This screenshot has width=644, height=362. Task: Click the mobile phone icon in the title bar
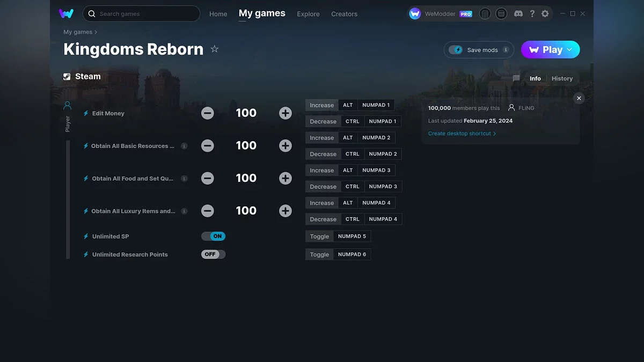tap(485, 13)
